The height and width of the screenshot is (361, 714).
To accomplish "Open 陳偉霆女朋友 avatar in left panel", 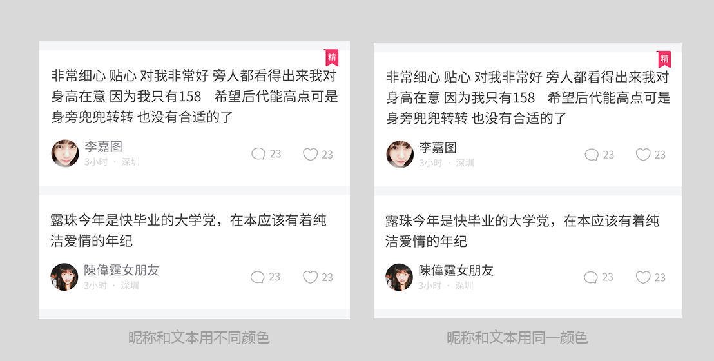I will point(64,277).
